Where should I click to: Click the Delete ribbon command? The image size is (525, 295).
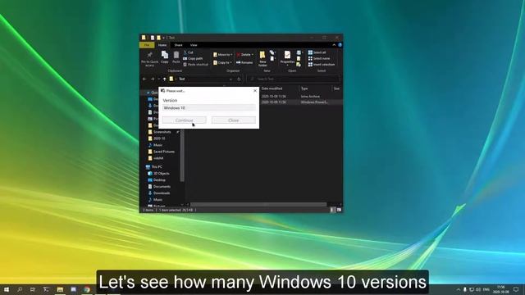(x=244, y=55)
